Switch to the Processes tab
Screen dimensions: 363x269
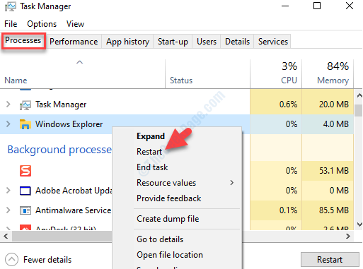coord(23,41)
